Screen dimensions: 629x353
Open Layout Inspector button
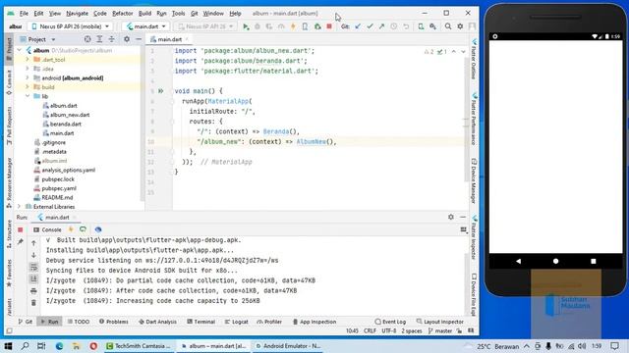[440, 322]
